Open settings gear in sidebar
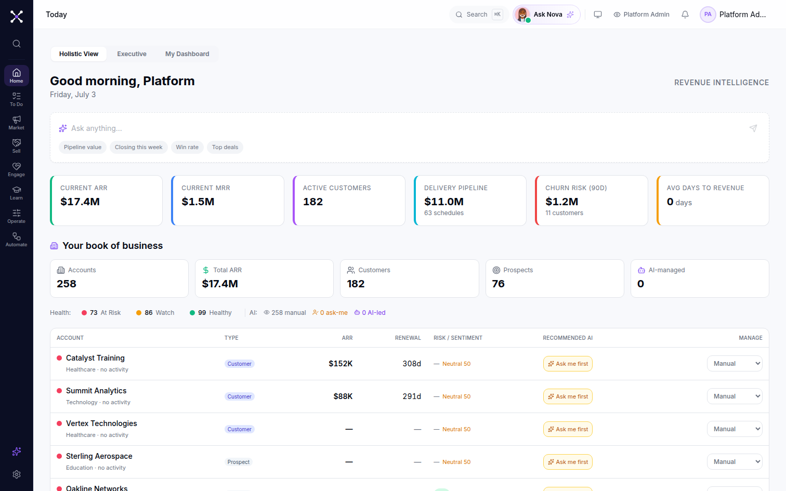786x491 pixels. [17, 474]
